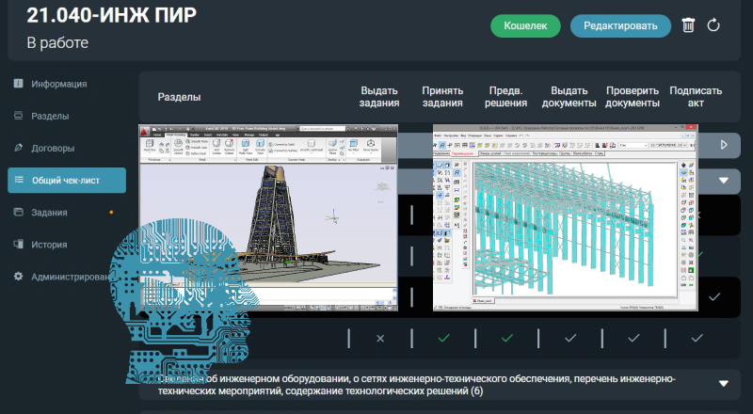This screenshot has height=414, width=753.
Task: Toggle Принять задания check in the cross-mark row
Action: [443, 338]
